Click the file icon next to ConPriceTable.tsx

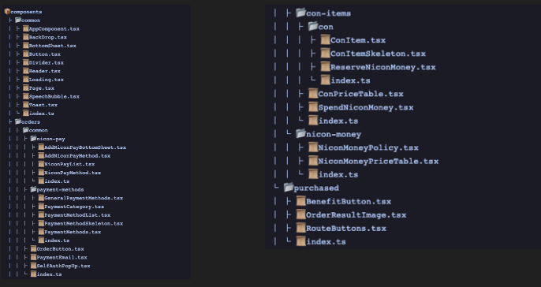pyautogui.click(x=313, y=94)
